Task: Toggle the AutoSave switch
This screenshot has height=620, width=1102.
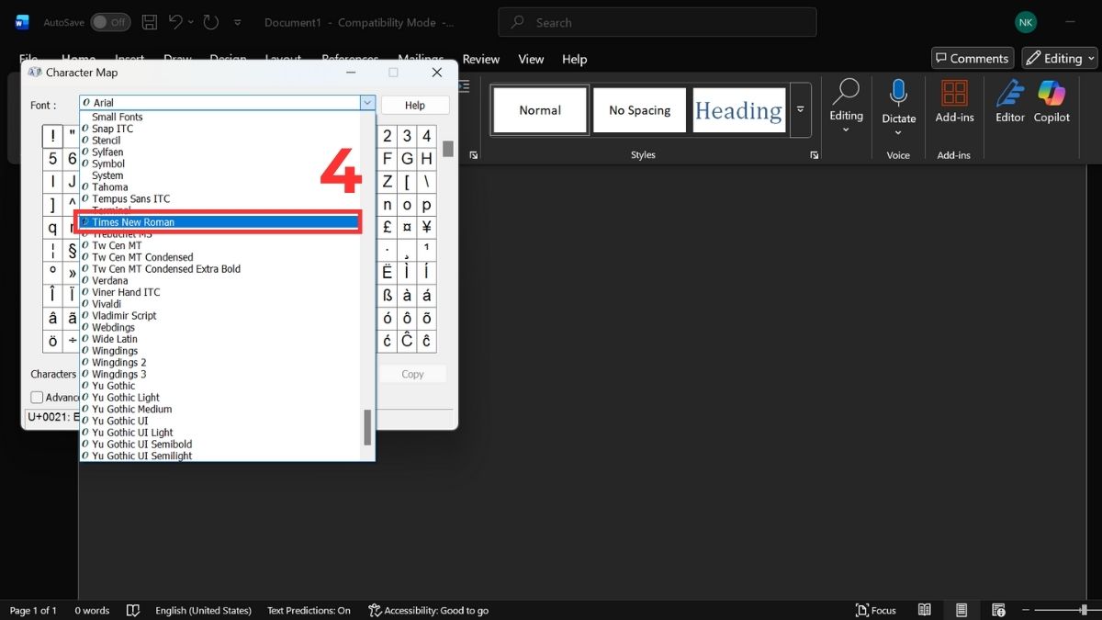Action: (x=110, y=22)
